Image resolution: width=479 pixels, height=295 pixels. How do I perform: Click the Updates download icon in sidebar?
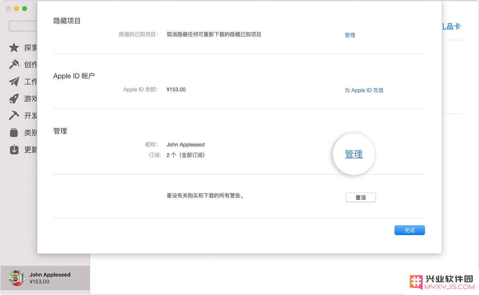point(14,150)
